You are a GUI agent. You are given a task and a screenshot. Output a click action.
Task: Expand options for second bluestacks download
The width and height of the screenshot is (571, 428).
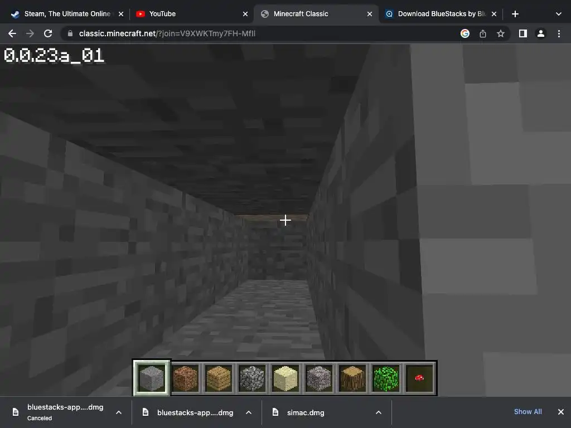click(x=249, y=412)
